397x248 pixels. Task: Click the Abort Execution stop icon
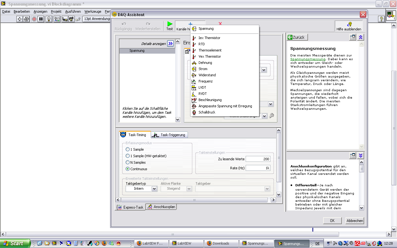point(34,19)
